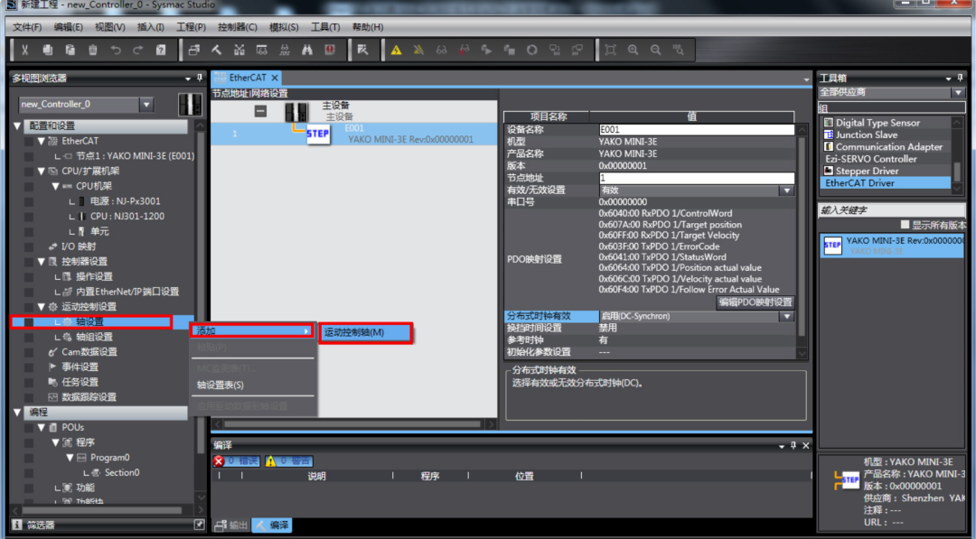Collapse the 配置和设置 section
This screenshot has height=539, width=976.
pos(17,125)
